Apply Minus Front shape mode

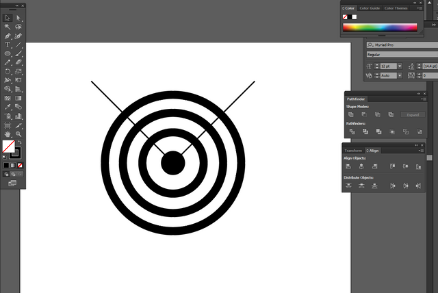point(364,114)
